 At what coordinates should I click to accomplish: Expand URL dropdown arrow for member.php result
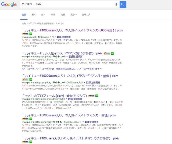point(67,99)
